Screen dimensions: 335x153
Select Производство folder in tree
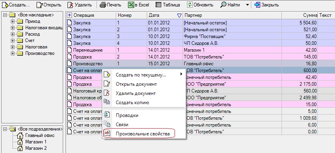click(40, 53)
